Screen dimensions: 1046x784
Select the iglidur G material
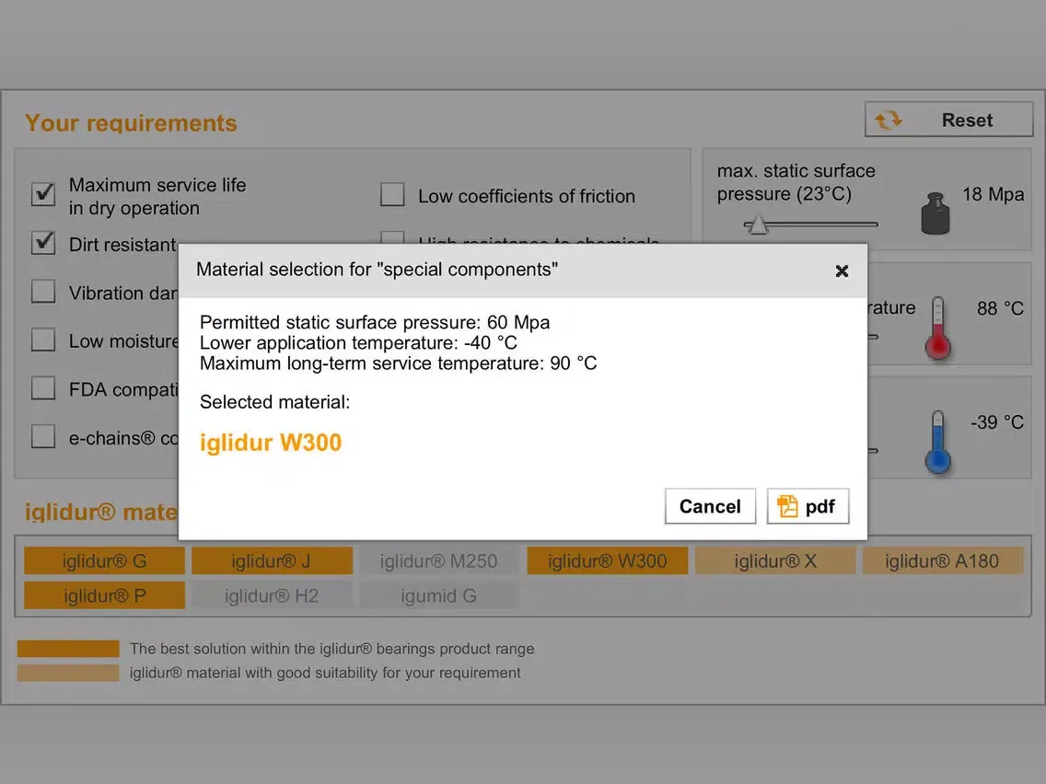105,561
